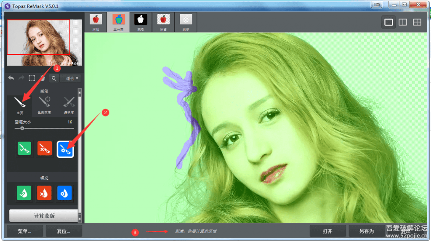The height and width of the screenshot is (242, 431).
Task: Open the 适合 zoom fit dropdown
Action: click(x=71, y=78)
